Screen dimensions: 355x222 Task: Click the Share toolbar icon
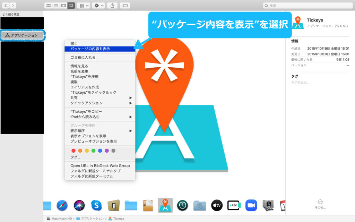pyautogui.click(x=112, y=6)
